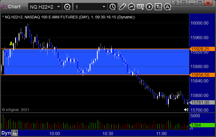The image size is (216, 137).
Task: Start bar replay play button
Action: point(149,7)
